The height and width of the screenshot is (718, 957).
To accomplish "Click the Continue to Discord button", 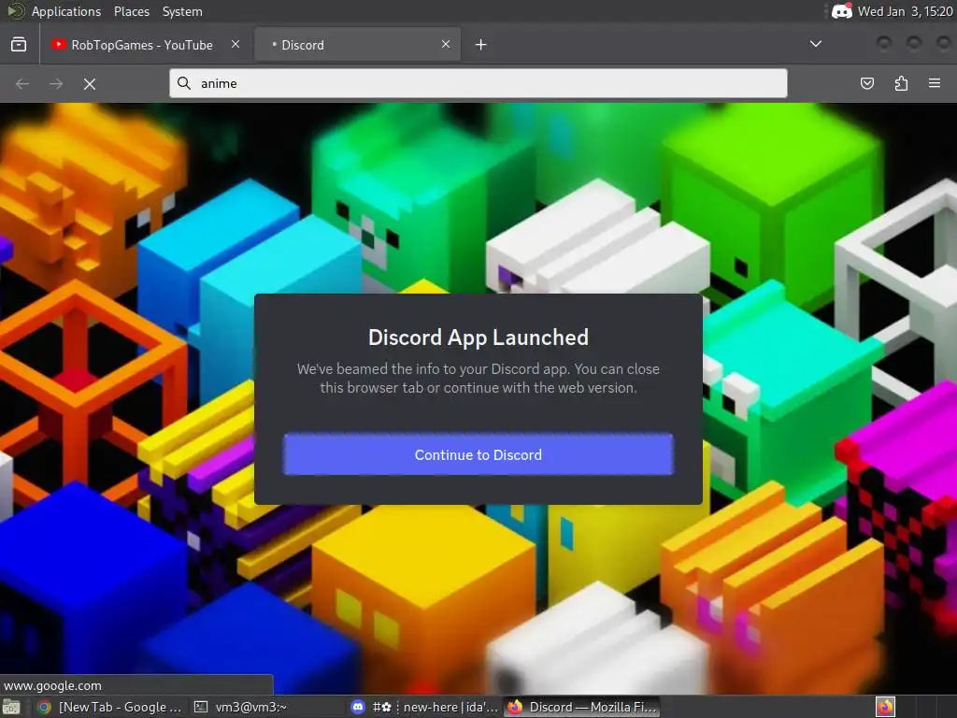I will click(x=478, y=455).
